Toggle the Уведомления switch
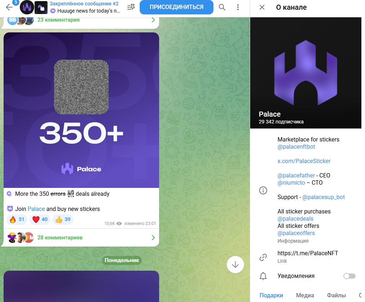The image size is (365, 302). (x=350, y=276)
